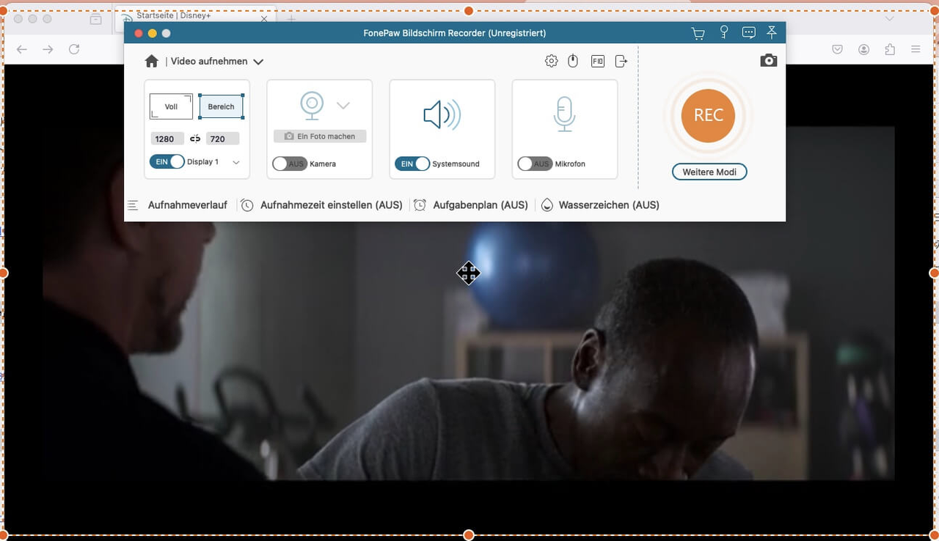Expand the webcam selection chevron
This screenshot has width=939, height=541.
tap(343, 106)
